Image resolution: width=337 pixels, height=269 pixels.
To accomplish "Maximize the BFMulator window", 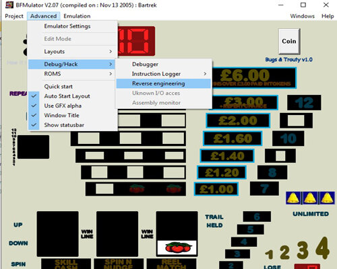I will click(303, 5).
